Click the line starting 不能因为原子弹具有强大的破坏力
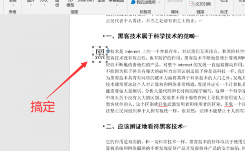The width and height of the screenshot is (245, 151). [175, 71]
